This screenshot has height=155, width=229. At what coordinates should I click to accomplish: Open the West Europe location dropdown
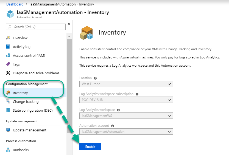coord(126,84)
